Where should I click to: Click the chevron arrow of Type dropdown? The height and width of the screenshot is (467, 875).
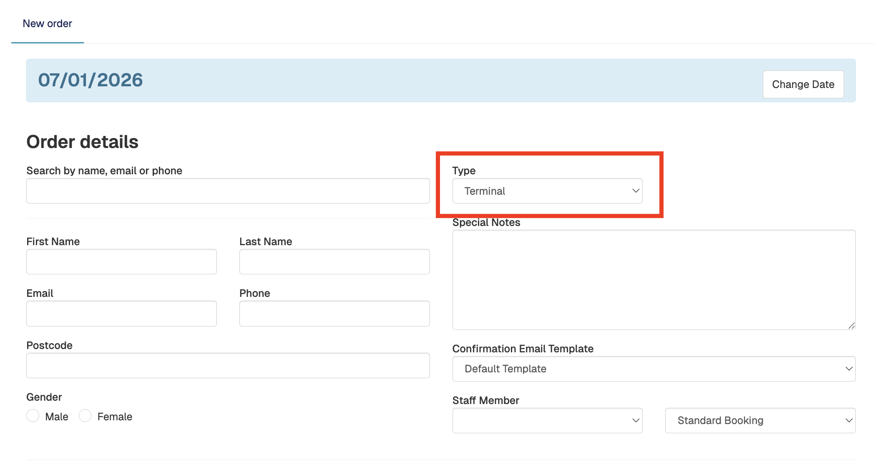[x=636, y=191]
